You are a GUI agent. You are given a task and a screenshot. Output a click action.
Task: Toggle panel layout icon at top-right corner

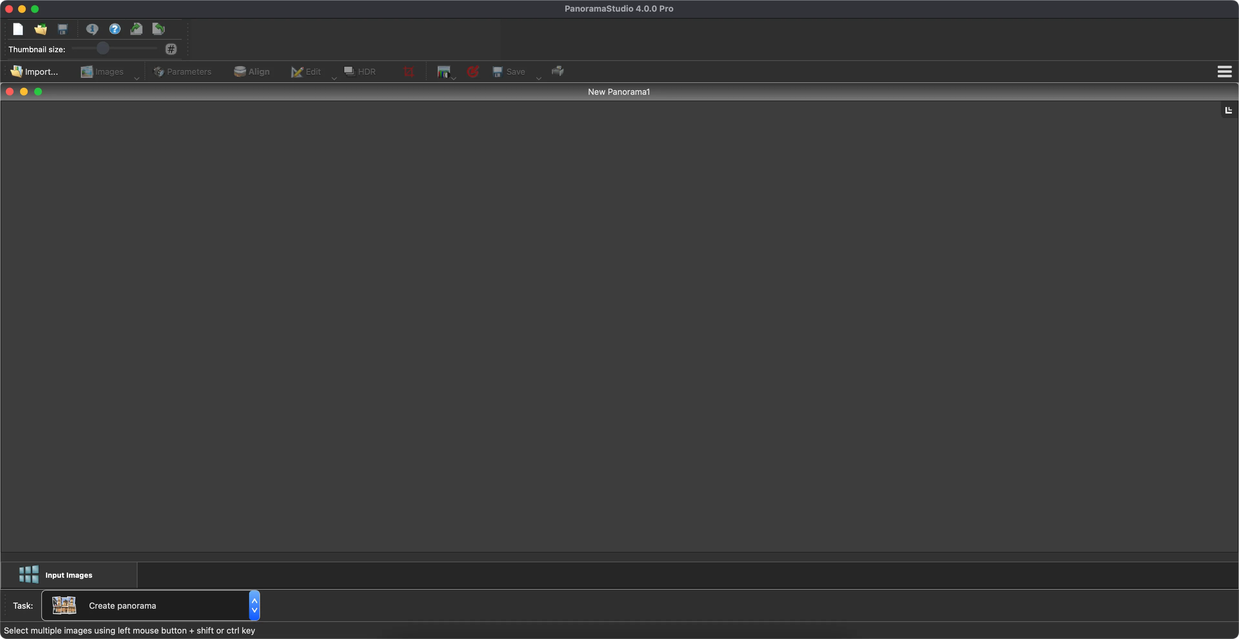point(1228,110)
